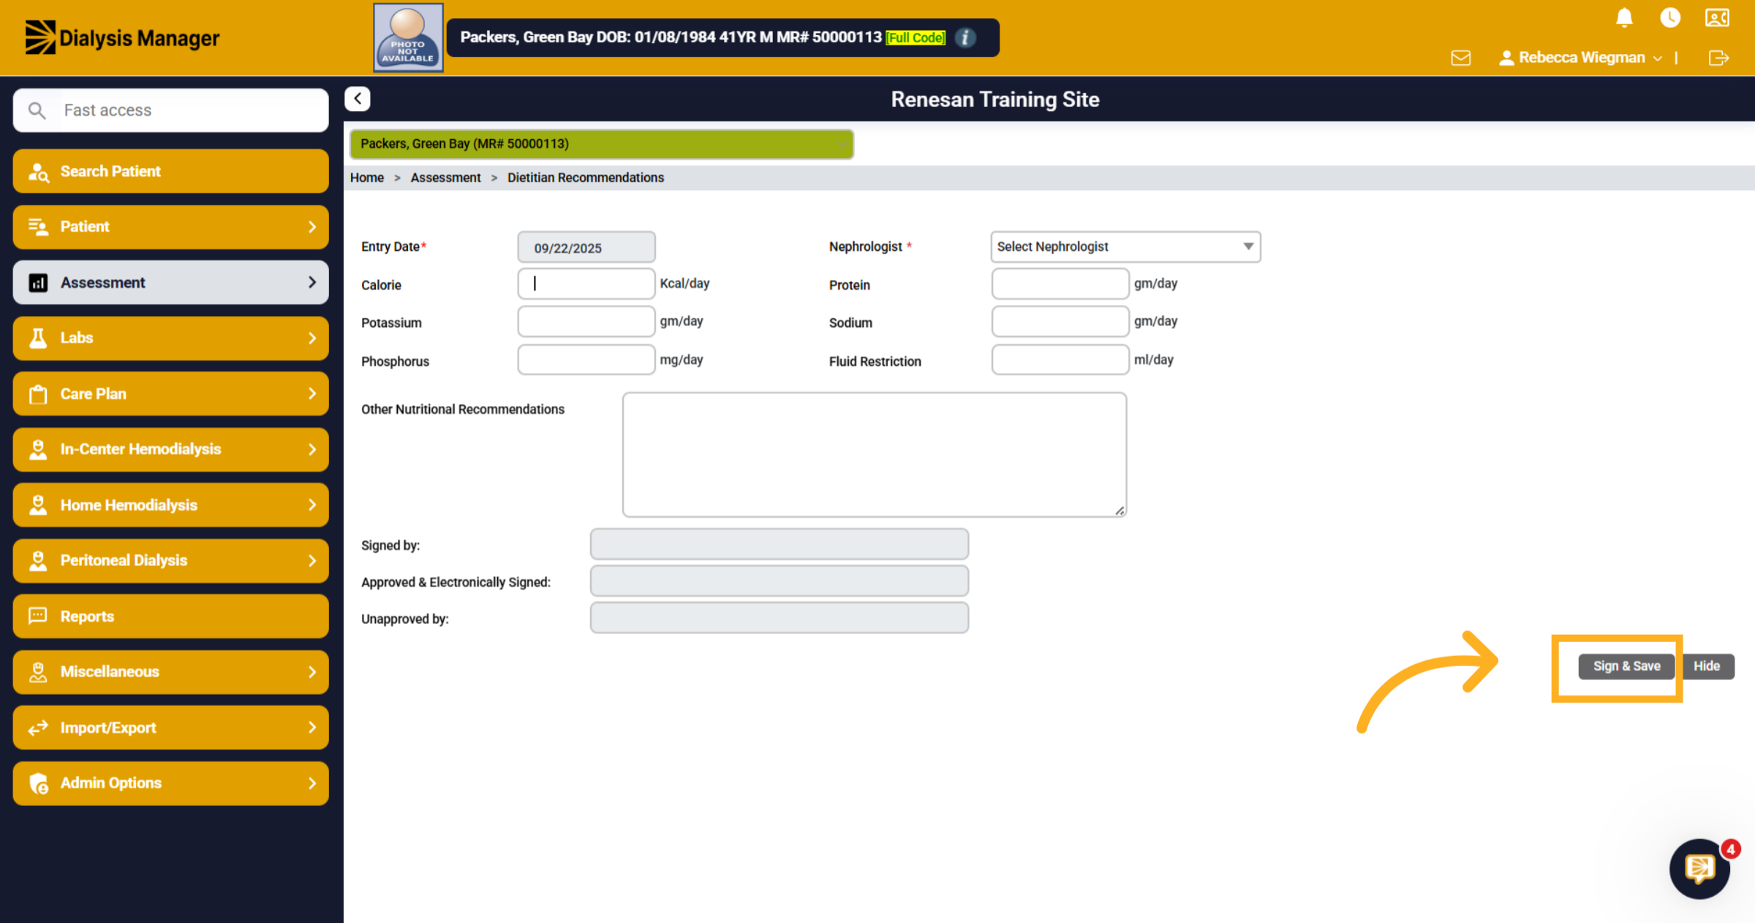The image size is (1755, 923).
Task: Click the patient photo placeholder thumbnail
Action: (408, 37)
